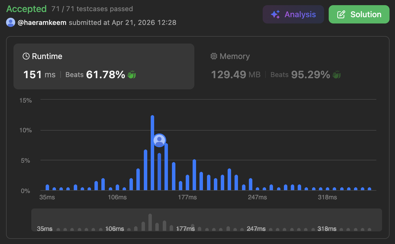Switch to the Runtime panel
Viewport: 395px width, 244px height.
(x=104, y=66)
